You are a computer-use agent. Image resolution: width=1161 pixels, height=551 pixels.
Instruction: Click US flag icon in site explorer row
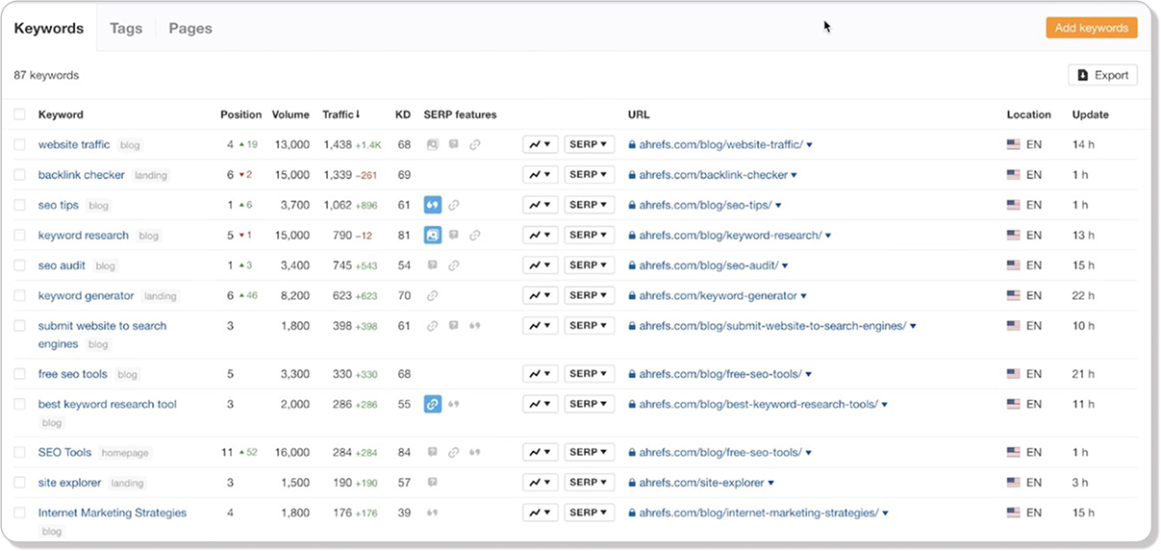click(x=1013, y=483)
